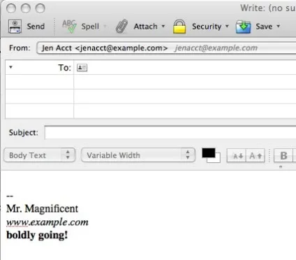Click the 'www.example.com' signature text
The image size is (296, 260).
(47, 222)
